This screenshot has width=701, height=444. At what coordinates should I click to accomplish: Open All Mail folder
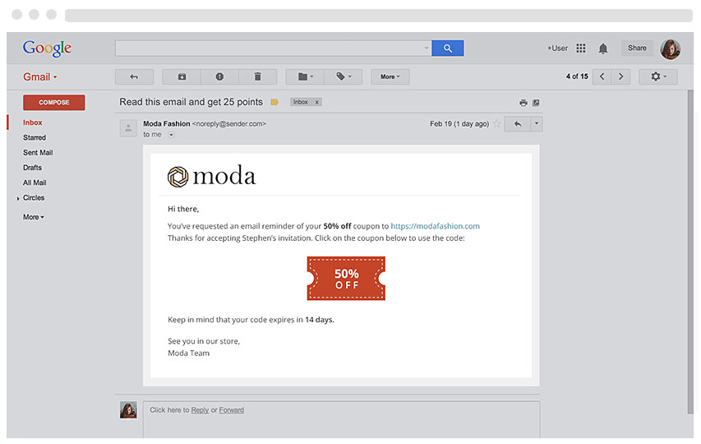click(35, 183)
